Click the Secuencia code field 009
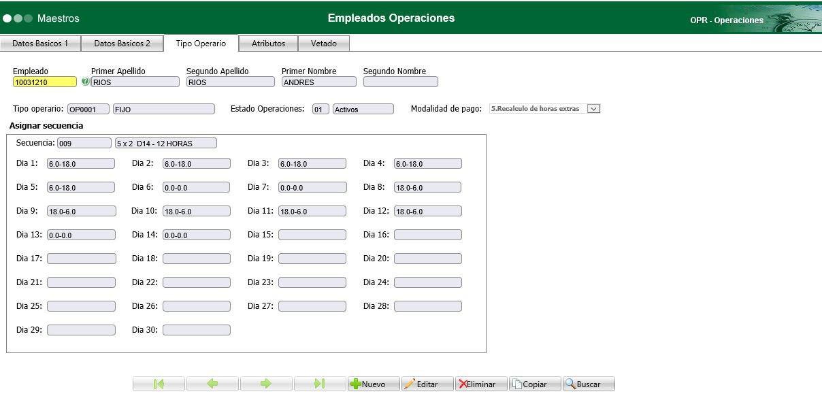Image resolution: width=822 pixels, height=413 pixels. coord(84,143)
